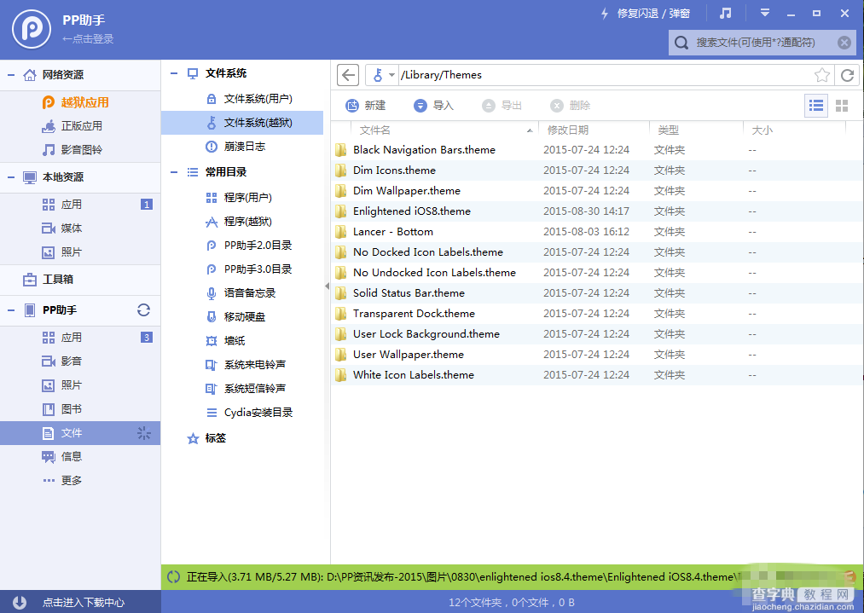Open 系统短信铃声 directory
The width and height of the screenshot is (864, 613).
click(242, 388)
